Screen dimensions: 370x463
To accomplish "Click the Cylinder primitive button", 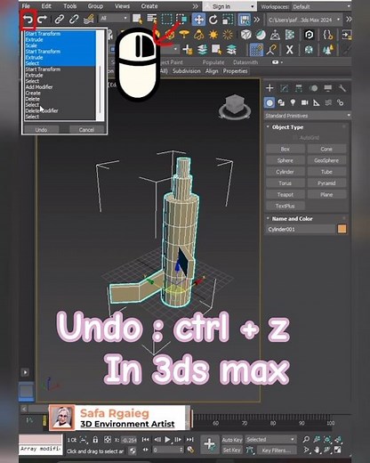I will [285, 172].
